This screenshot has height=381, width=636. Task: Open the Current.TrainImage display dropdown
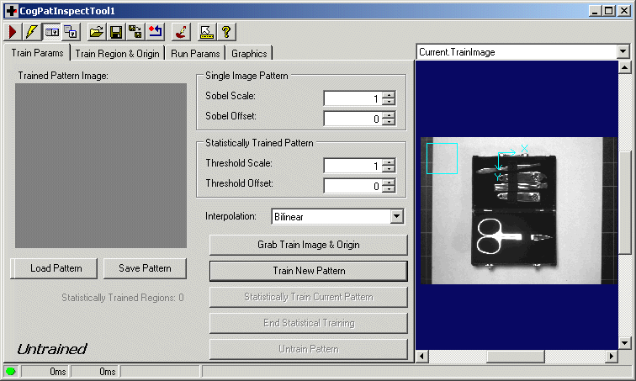tap(623, 51)
